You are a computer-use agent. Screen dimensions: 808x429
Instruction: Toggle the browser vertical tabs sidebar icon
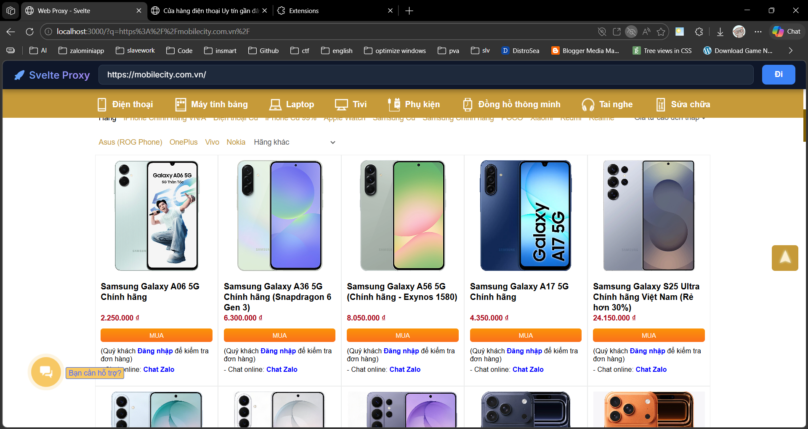tap(11, 50)
